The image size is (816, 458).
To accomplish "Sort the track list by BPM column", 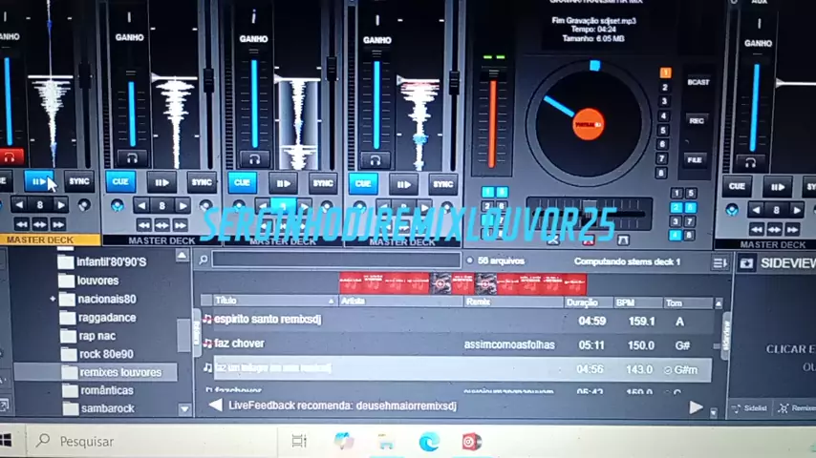I will click(x=626, y=302).
